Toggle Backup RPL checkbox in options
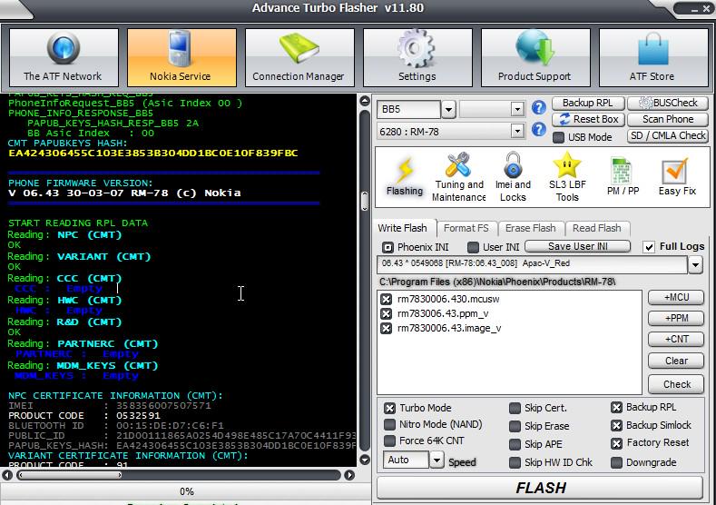This screenshot has width=716, height=505. (616, 407)
